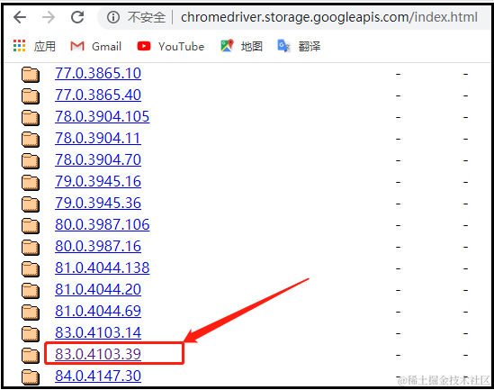Click folder icon beside 79.0.3945.36

pyautogui.click(x=31, y=204)
